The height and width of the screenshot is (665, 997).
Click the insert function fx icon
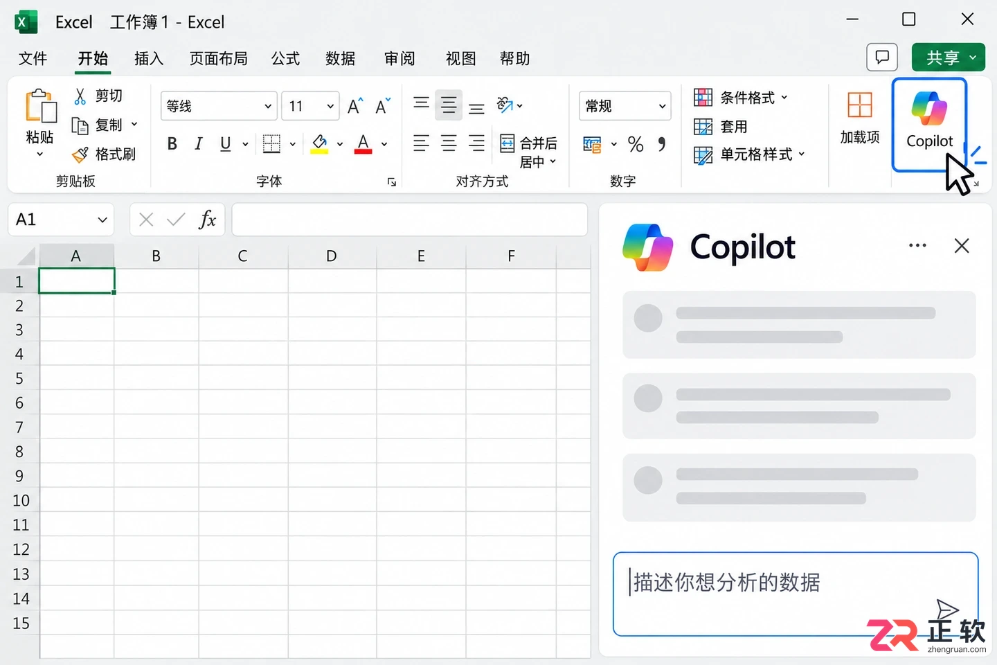click(207, 220)
